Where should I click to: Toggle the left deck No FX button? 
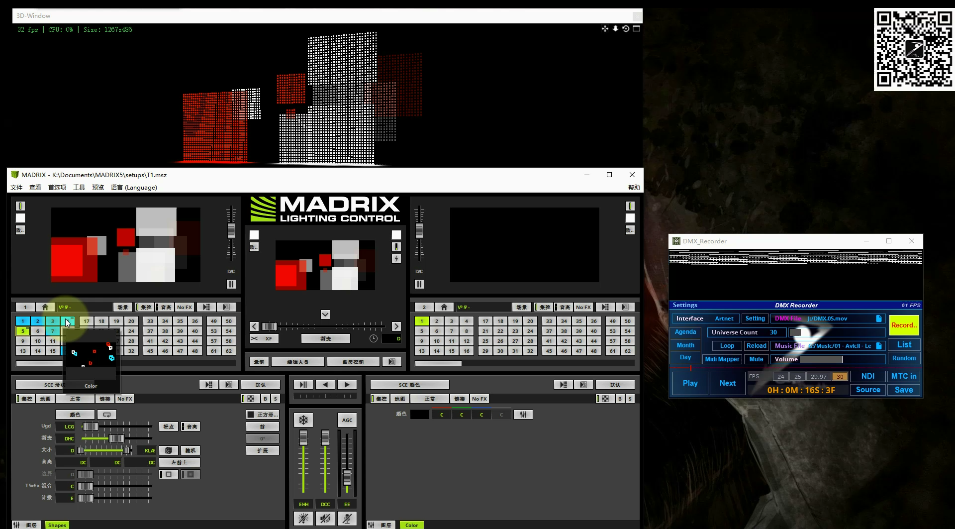(x=184, y=307)
